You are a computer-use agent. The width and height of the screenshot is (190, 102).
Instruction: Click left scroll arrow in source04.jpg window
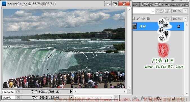point(75,92)
